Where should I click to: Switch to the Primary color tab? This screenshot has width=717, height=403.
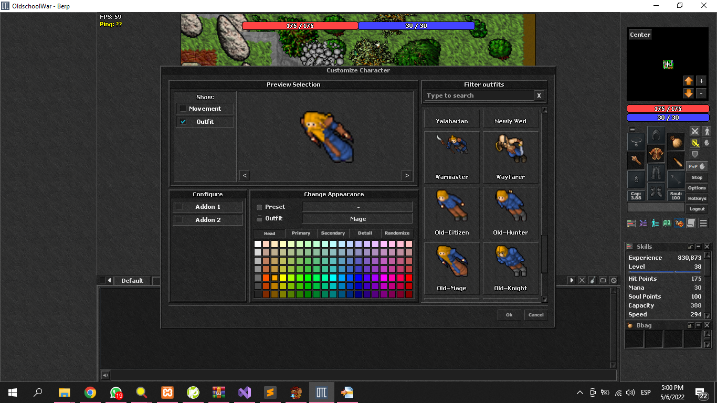(x=301, y=233)
